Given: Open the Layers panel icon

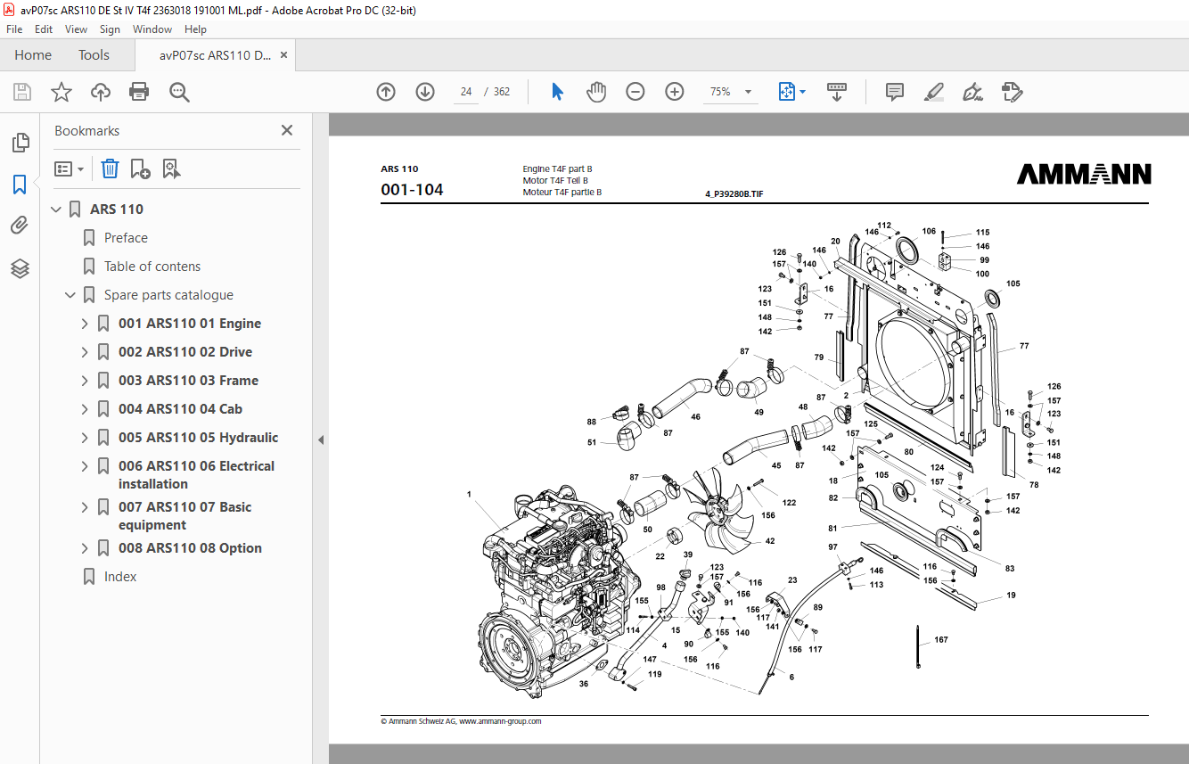Looking at the screenshot, I should [20, 268].
